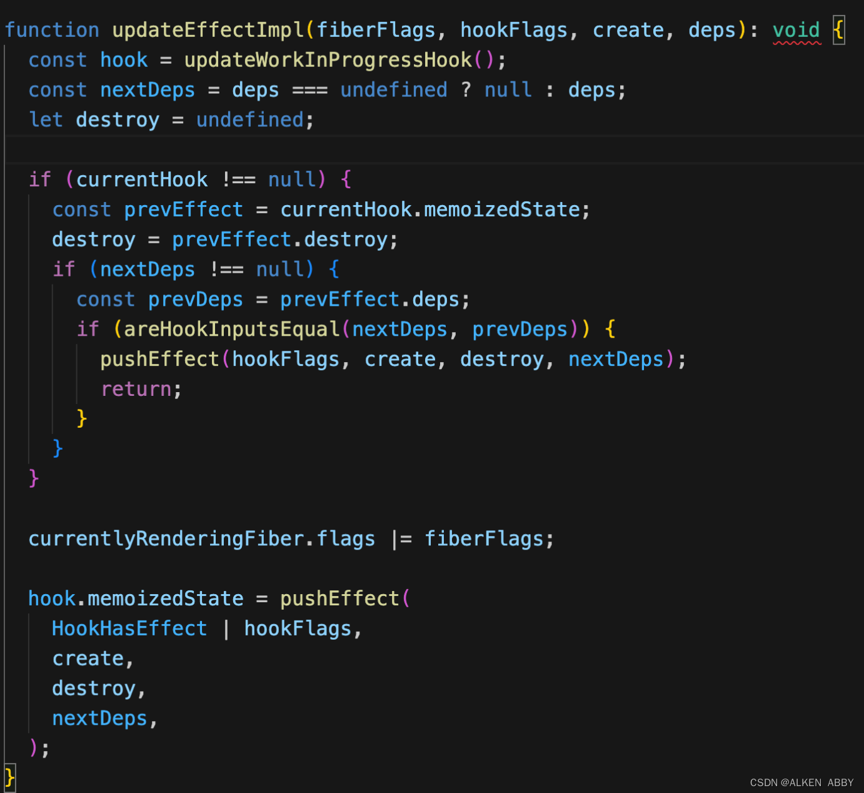Viewport: 864px width, 793px height.
Task: Click the 'void' return type with red squiggle
Action: (796, 30)
